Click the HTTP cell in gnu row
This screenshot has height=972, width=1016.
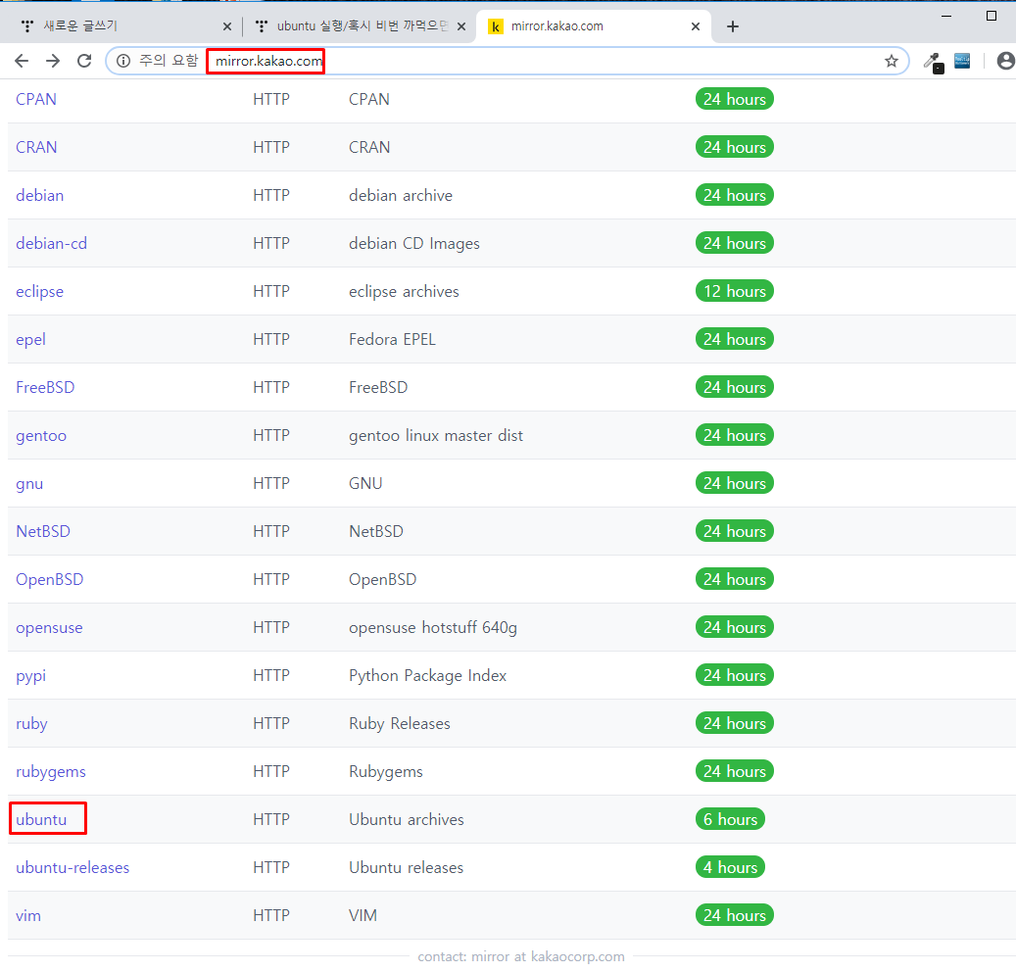270,483
